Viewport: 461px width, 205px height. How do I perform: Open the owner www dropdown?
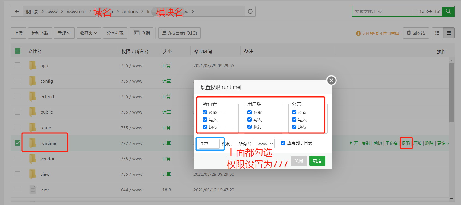pyautogui.click(x=264, y=144)
